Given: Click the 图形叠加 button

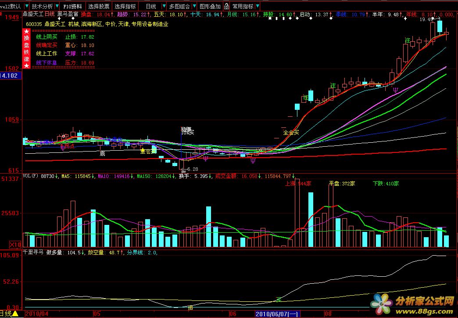Looking at the screenshot, I should coord(210,6).
